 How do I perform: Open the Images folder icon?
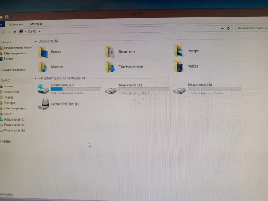(x=179, y=51)
